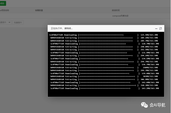Click the 容器数量 column header
The image size is (171, 113).
coord(39,10)
